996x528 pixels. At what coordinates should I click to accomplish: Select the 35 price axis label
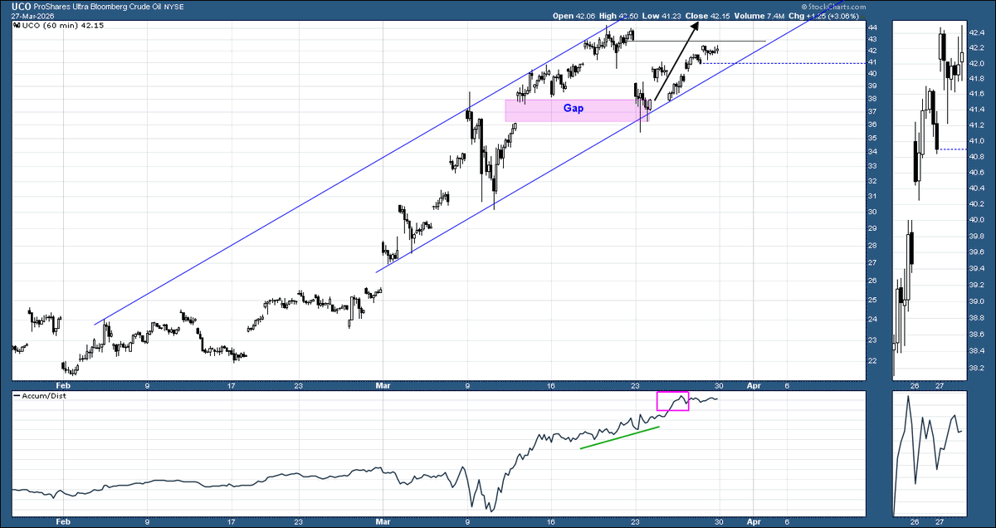coord(871,138)
